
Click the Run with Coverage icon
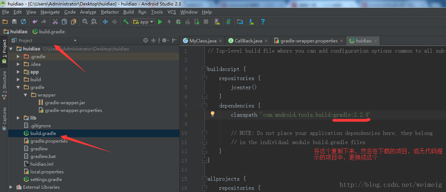[188, 22]
